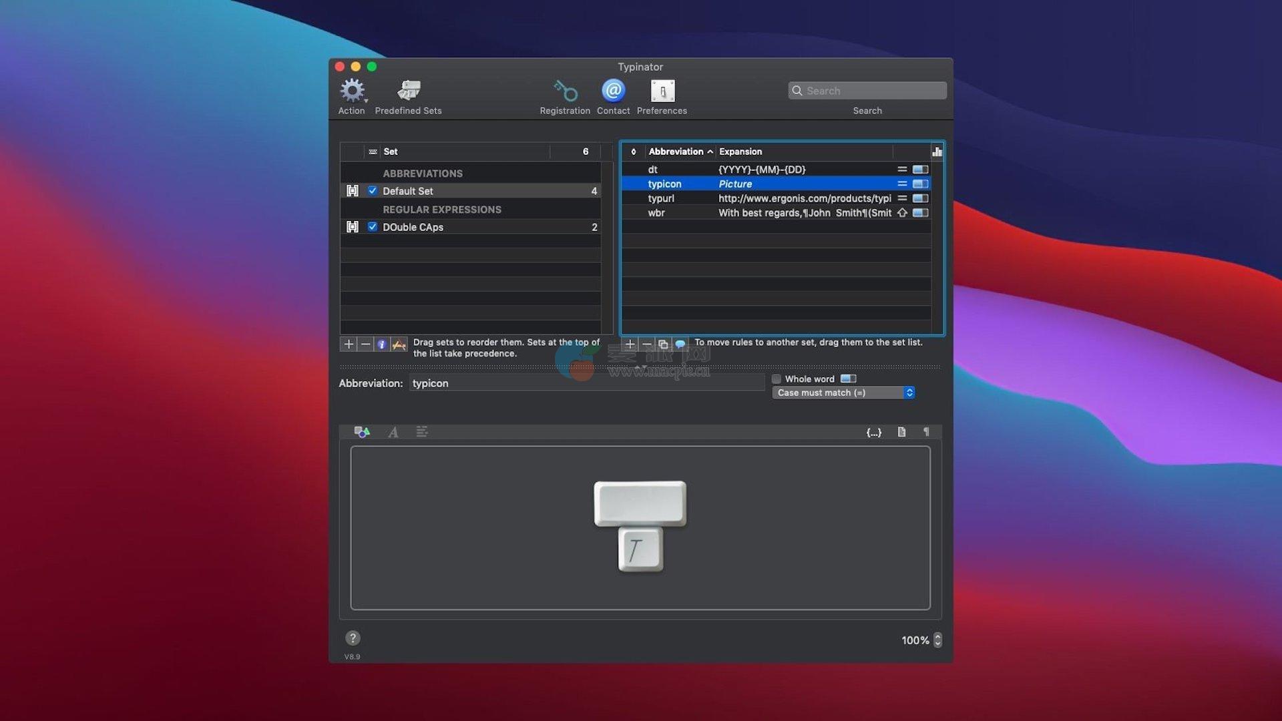The image size is (1282, 721).
Task: Open Predefined Sets from the toolbar
Action: coord(408,91)
